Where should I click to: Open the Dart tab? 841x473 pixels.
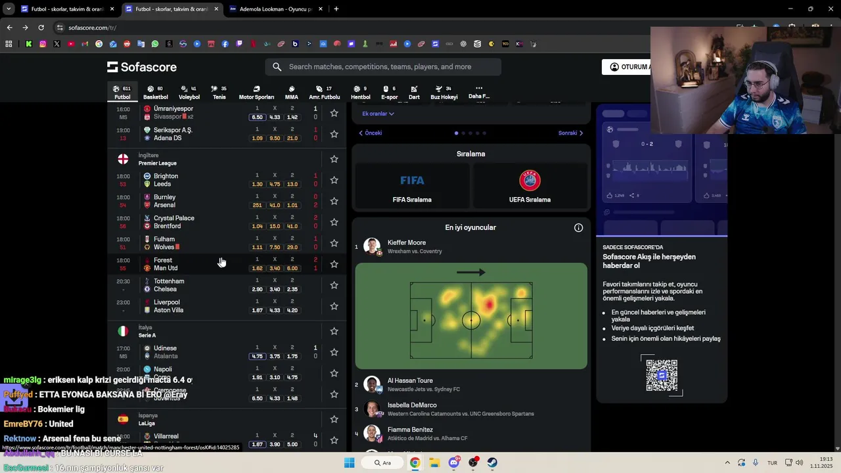(414, 93)
